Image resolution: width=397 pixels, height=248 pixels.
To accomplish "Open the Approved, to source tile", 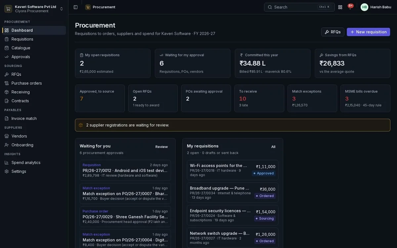I will point(100,99).
